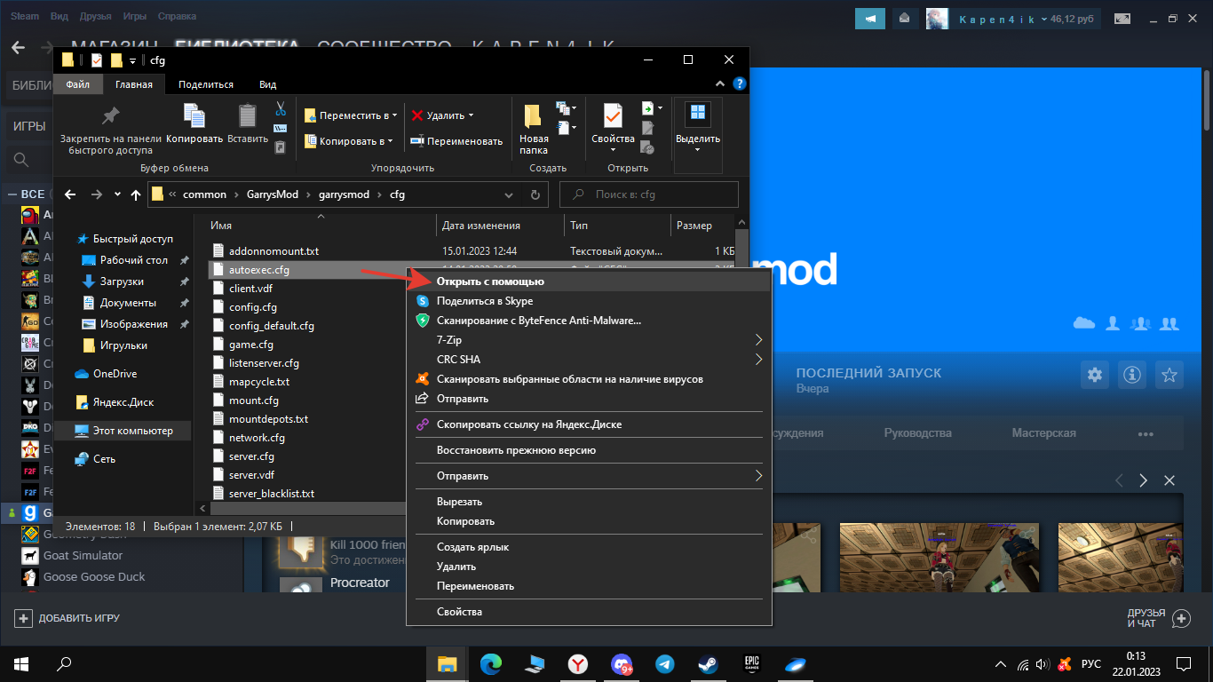Click ДОБАВИТЬ ИГРУ in Steam
This screenshot has width=1213, height=682.
tap(67, 618)
